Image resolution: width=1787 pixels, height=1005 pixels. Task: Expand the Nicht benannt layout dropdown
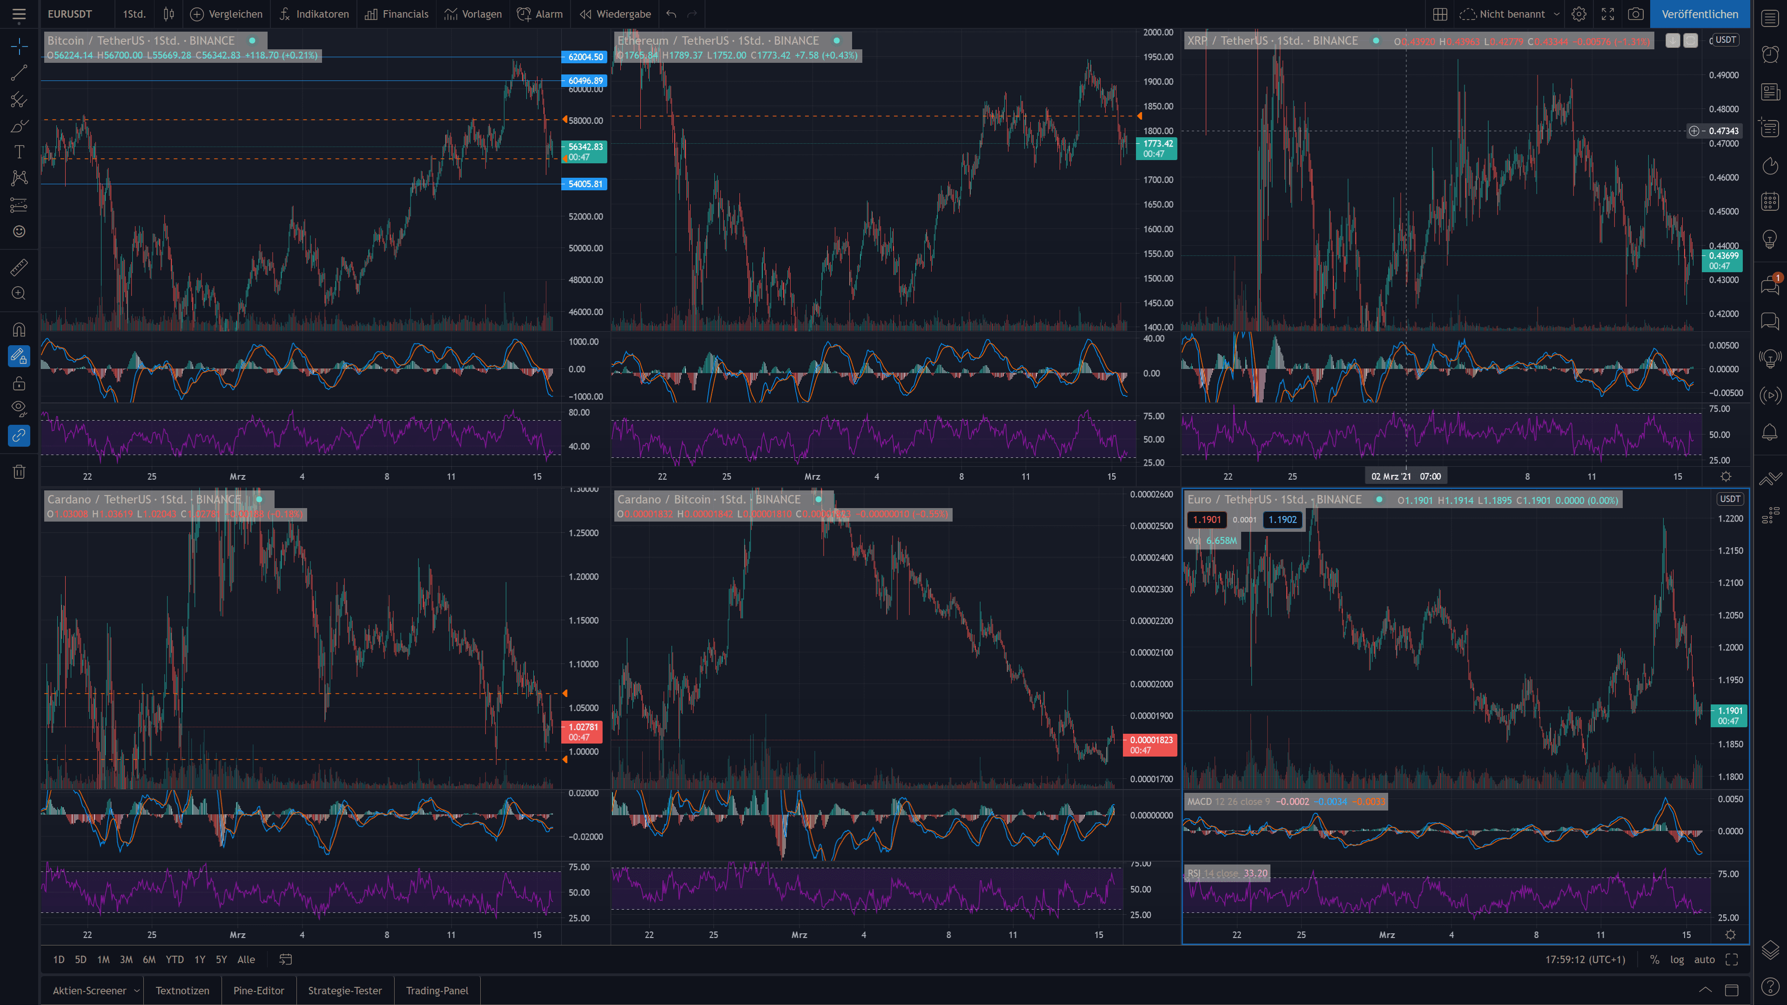[x=1557, y=14]
